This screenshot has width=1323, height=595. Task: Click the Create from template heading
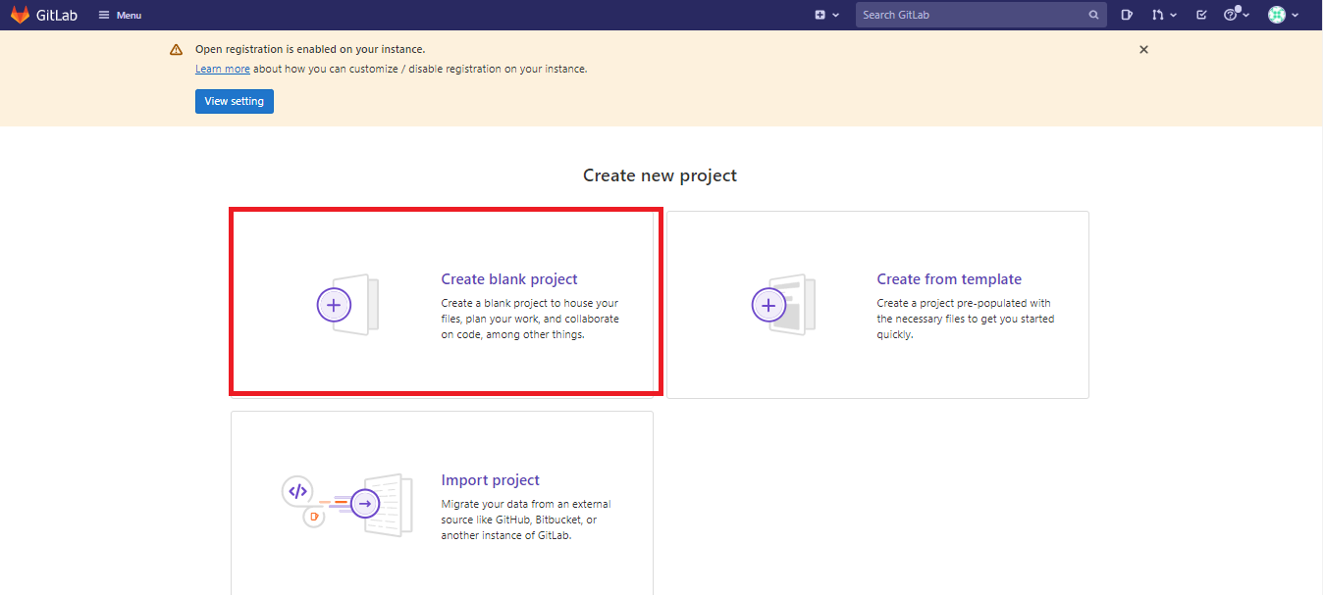point(949,279)
